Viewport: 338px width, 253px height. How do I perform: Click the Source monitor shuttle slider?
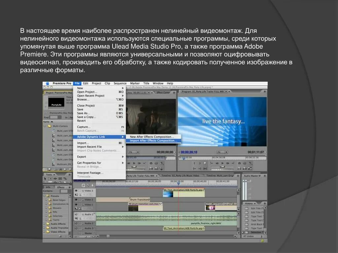click(135, 166)
